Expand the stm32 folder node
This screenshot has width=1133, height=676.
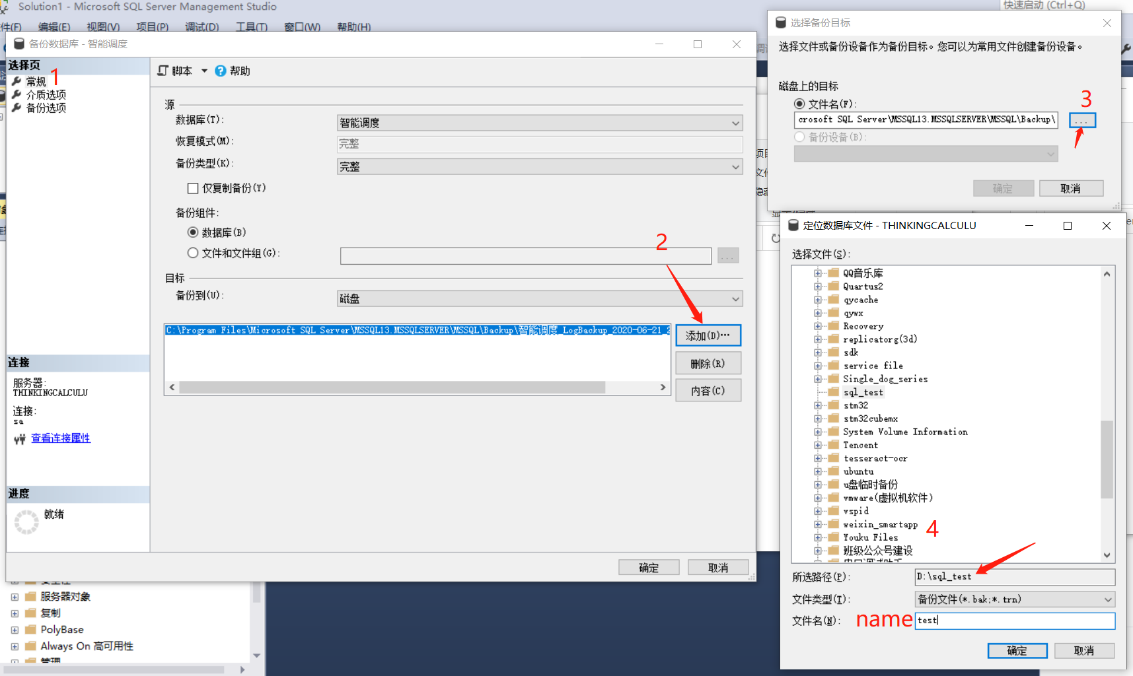point(818,405)
